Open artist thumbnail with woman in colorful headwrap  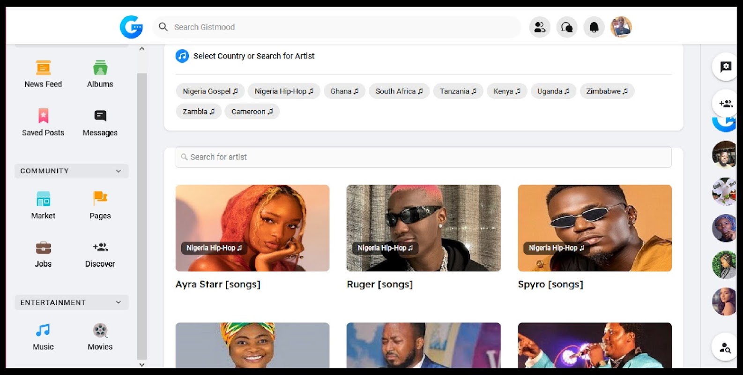253,345
